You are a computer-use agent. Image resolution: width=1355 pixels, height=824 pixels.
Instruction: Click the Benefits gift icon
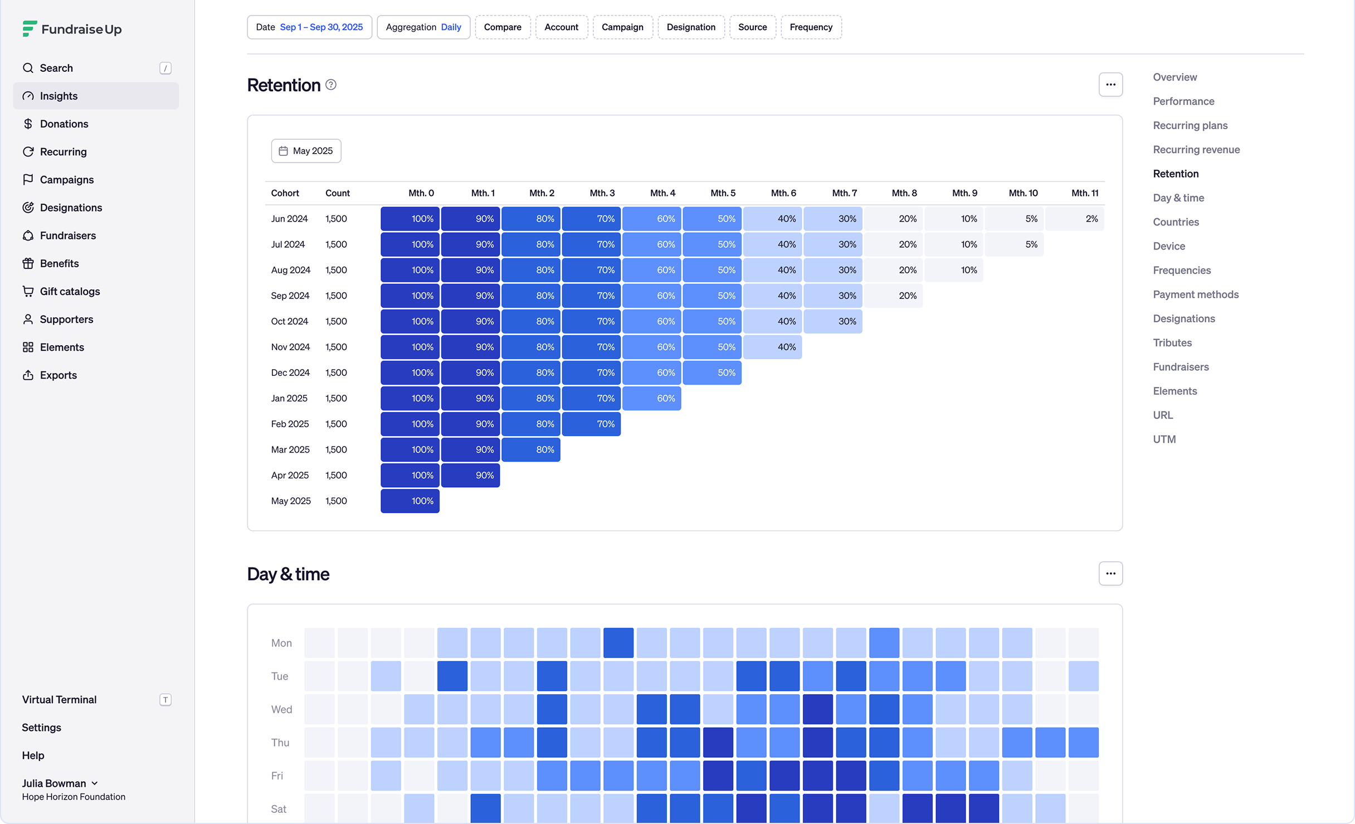pos(28,263)
